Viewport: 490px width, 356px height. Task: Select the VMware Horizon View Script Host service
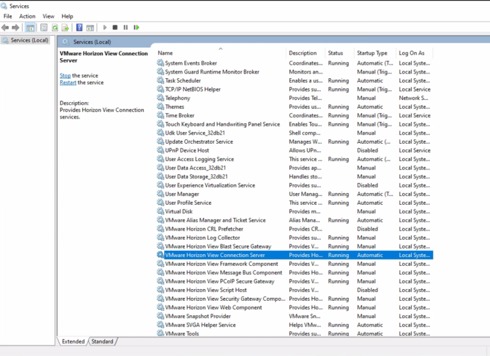coord(206,290)
